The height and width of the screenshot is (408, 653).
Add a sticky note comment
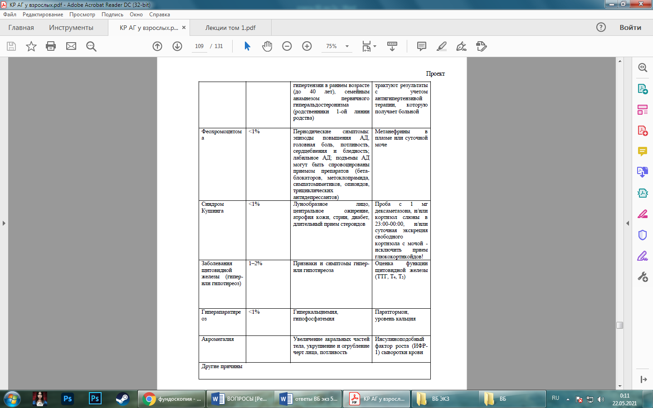click(x=422, y=46)
